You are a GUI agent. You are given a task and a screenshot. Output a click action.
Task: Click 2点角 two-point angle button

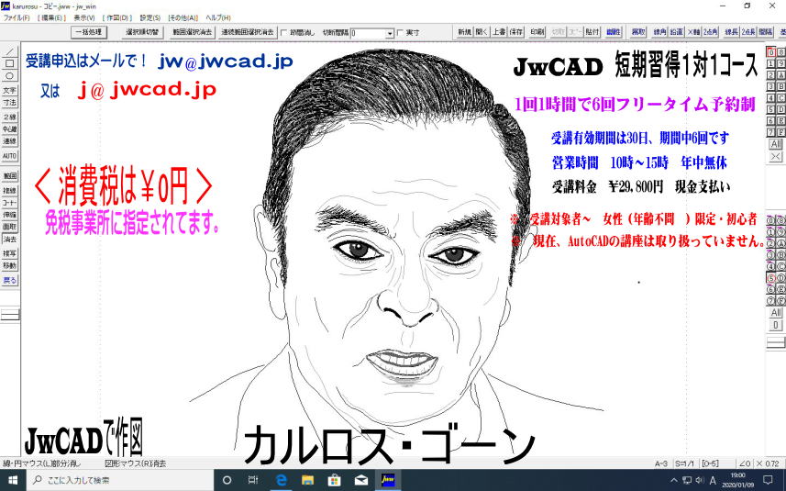pos(710,32)
